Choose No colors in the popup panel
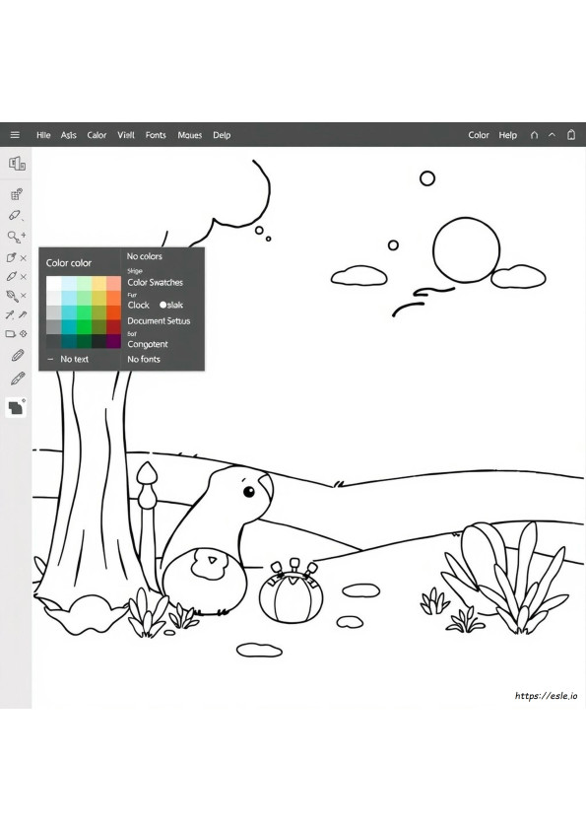This screenshot has height=830, width=586. point(145,256)
